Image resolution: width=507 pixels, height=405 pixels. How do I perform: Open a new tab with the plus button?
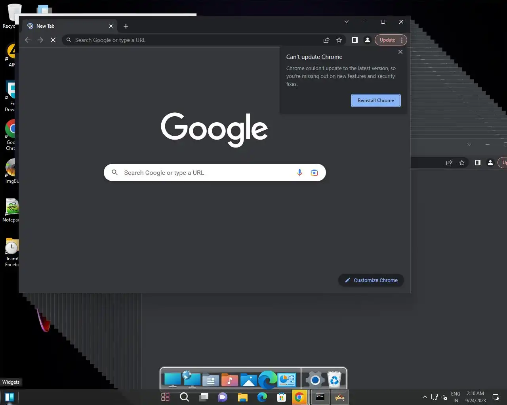click(126, 26)
